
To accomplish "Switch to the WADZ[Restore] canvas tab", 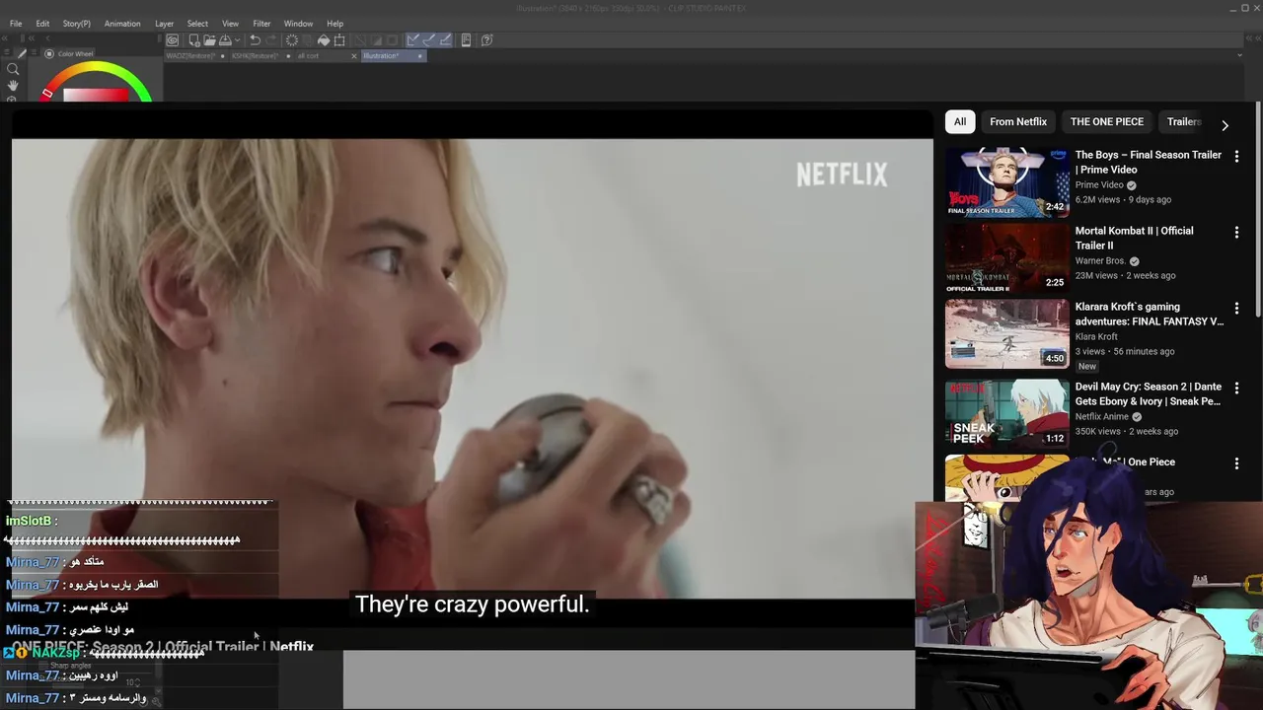I will pos(195,56).
